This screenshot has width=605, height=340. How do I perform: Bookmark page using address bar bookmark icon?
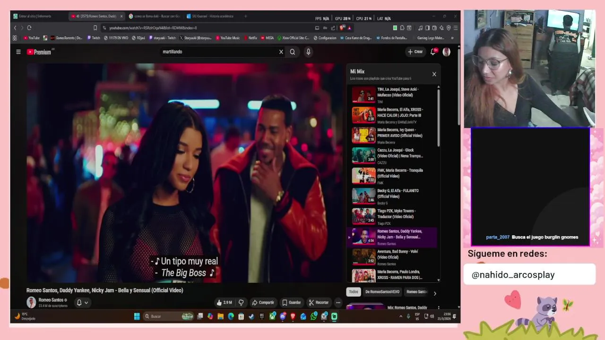coord(95,28)
